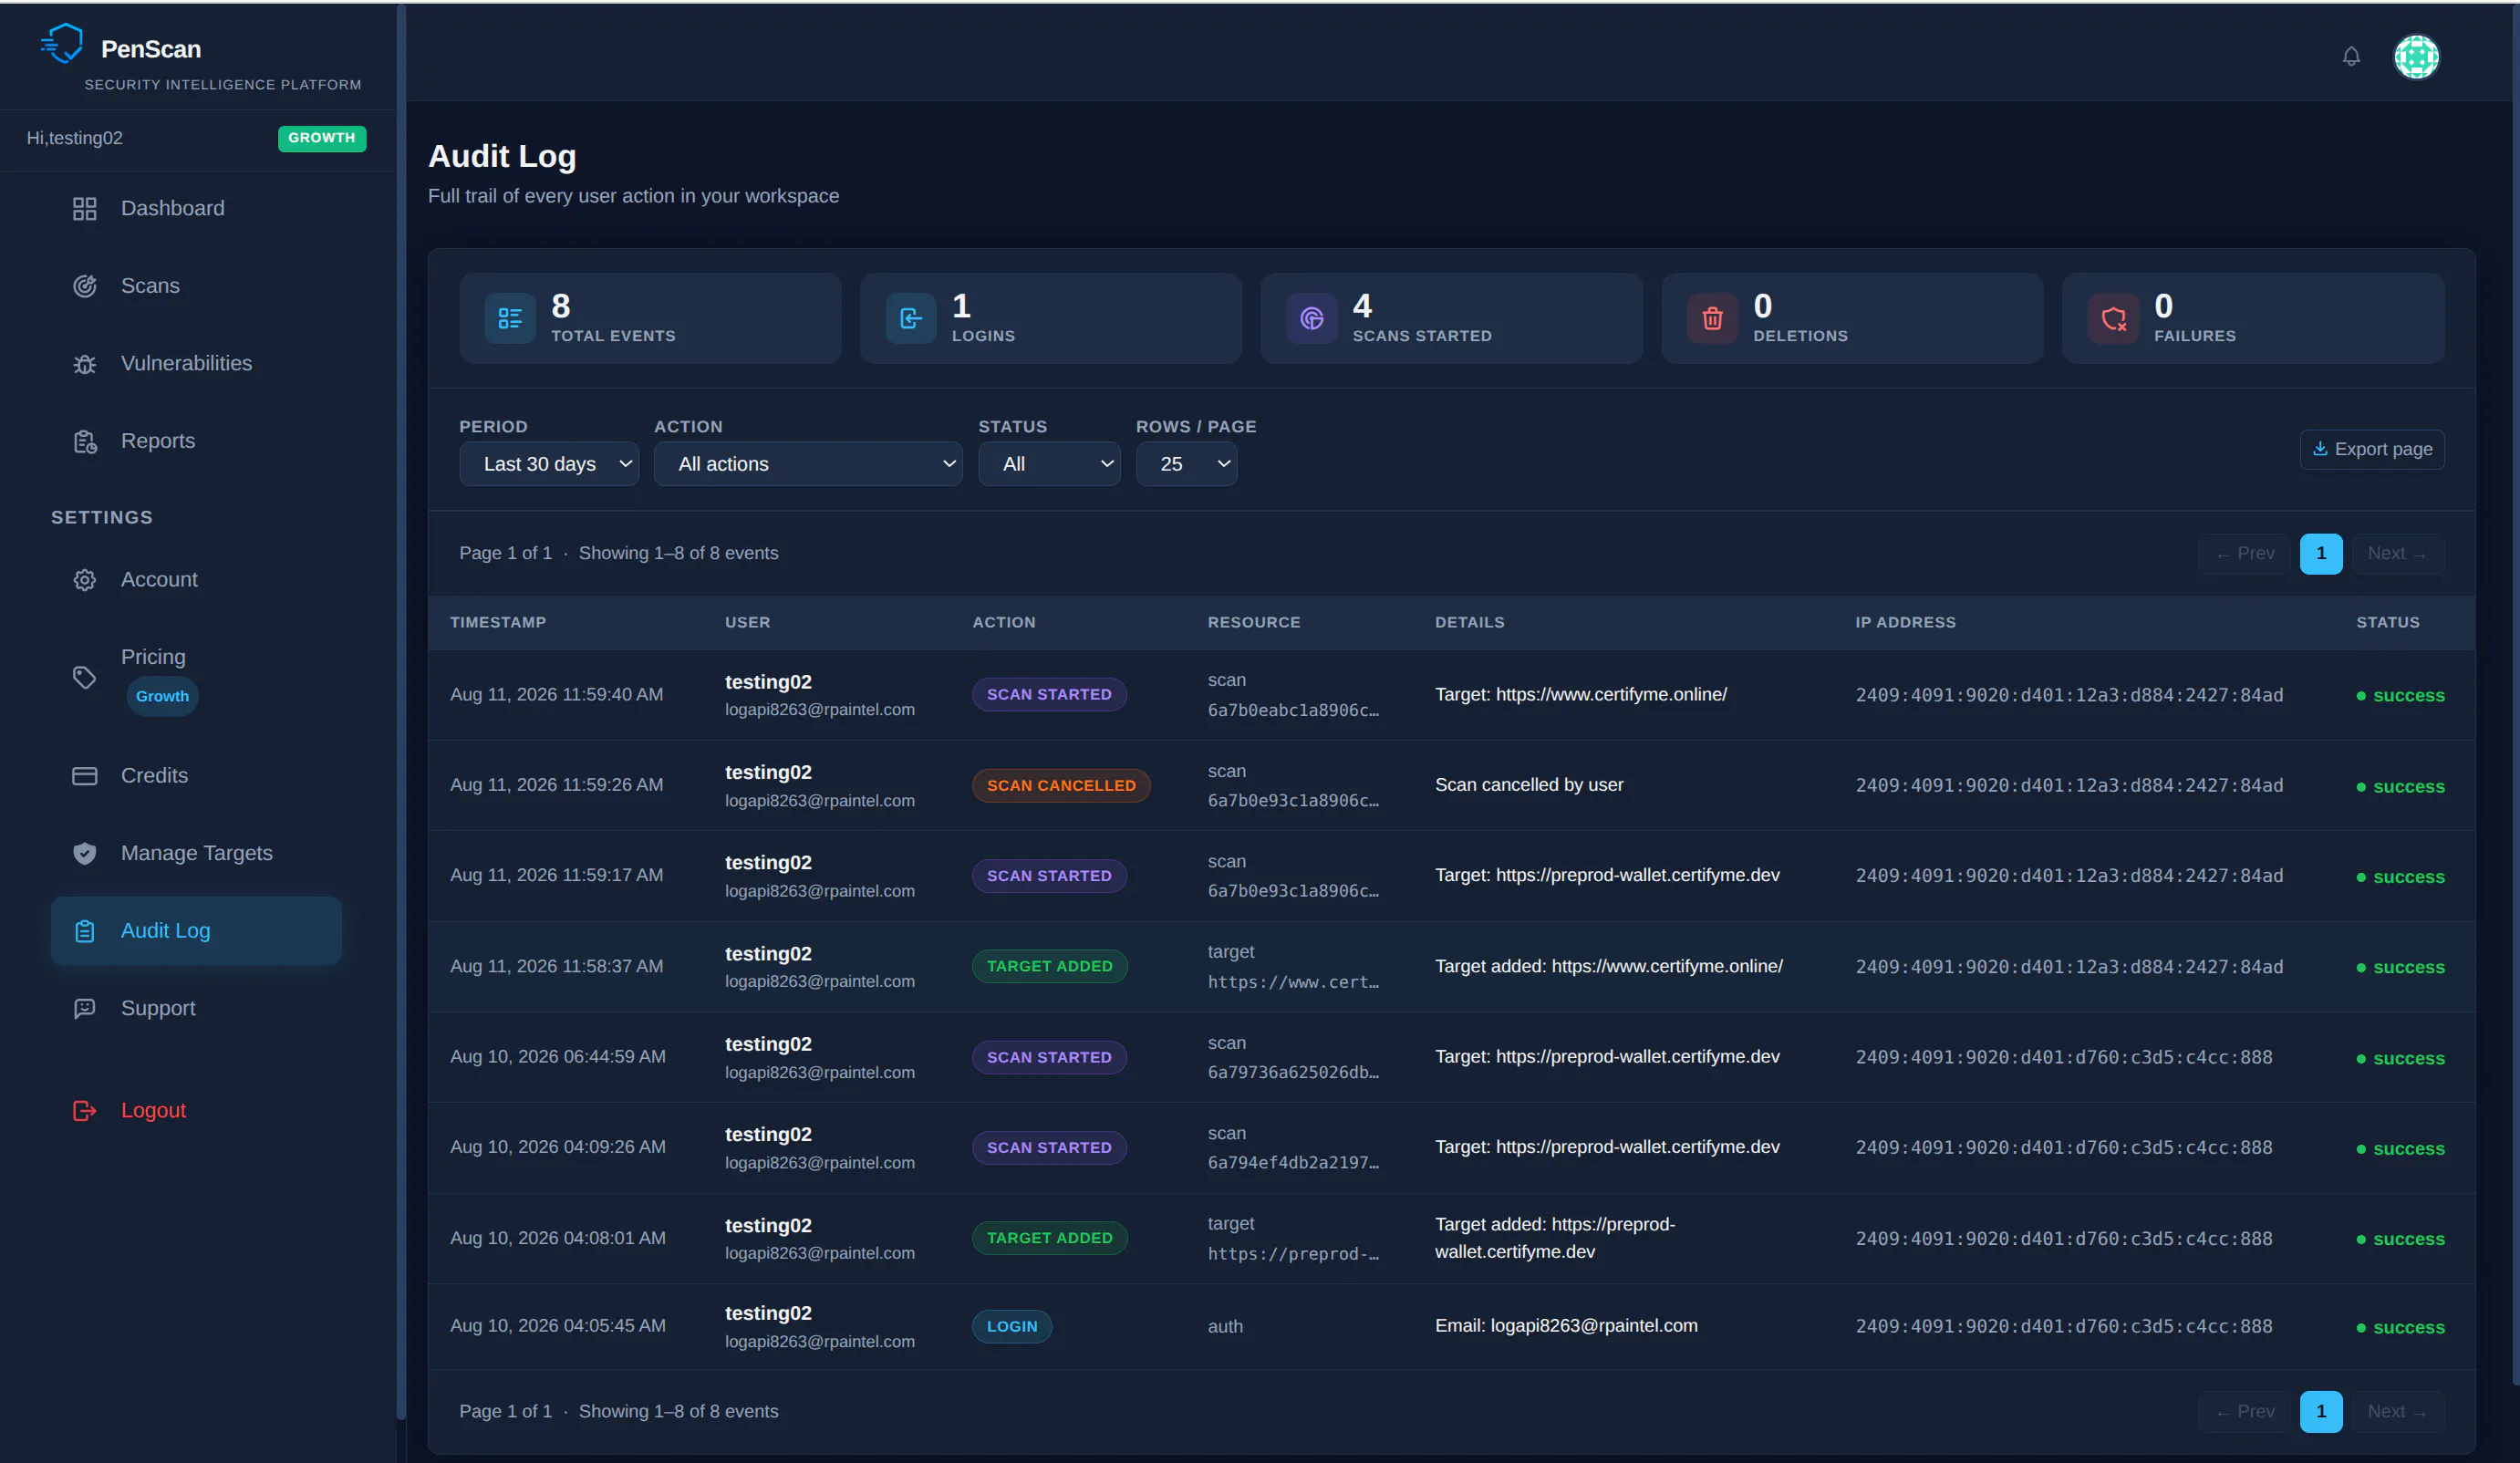Click the SCAN CANCELLED action badge
This screenshot has width=2520, height=1463.
tap(1061, 785)
